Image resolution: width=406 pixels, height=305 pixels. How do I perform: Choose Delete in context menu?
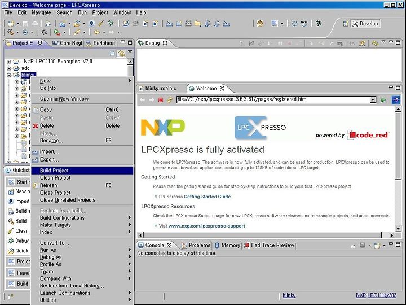pyautogui.click(x=82, y=126)
